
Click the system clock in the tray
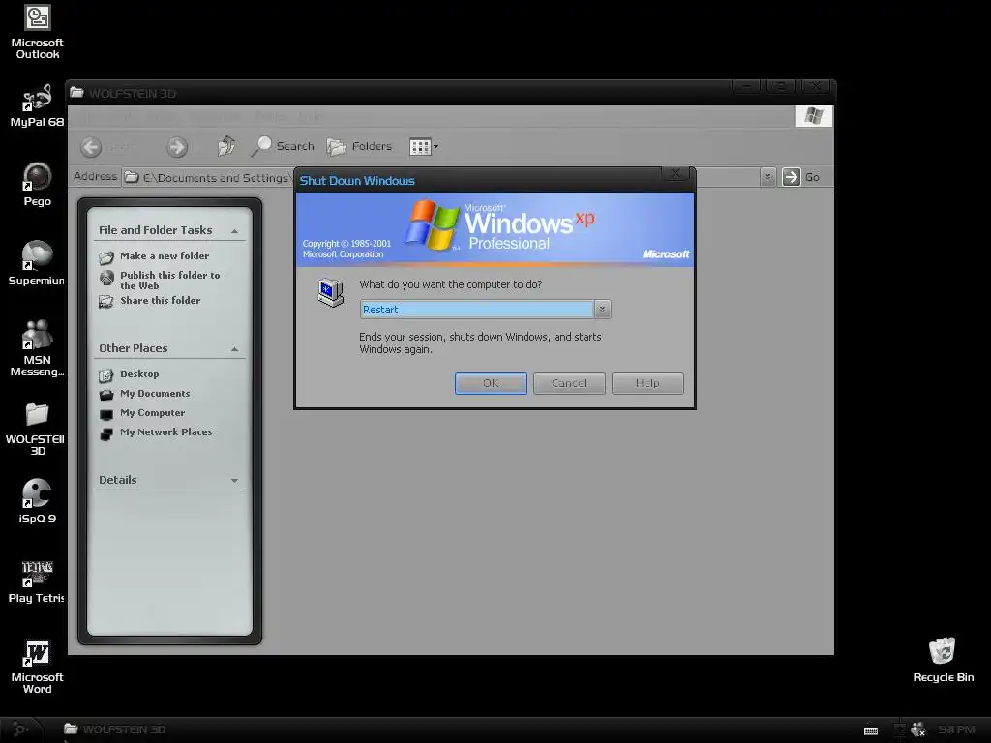(956, 729)
